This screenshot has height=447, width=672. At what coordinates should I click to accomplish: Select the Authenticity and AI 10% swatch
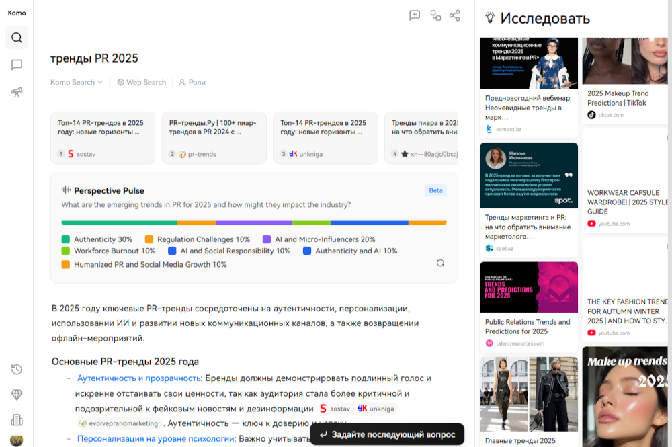(x=307, y=251)
